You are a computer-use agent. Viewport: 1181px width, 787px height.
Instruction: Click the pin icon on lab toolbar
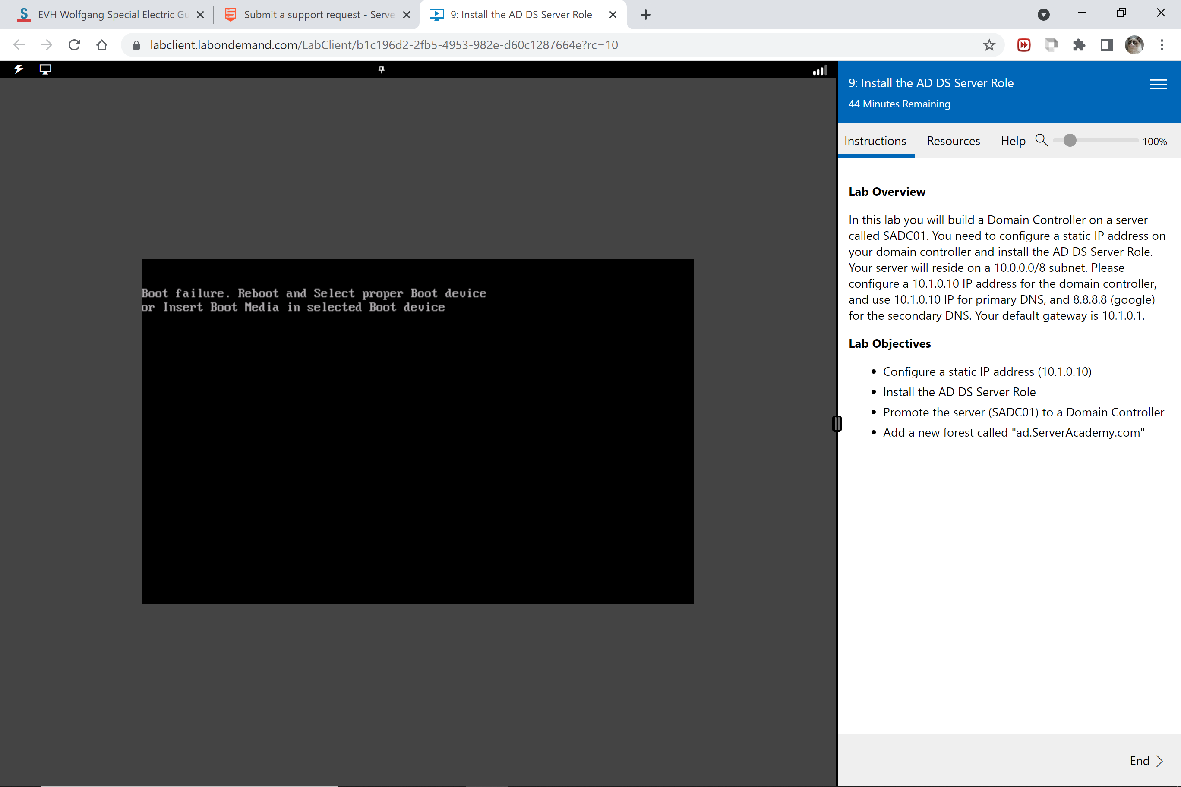[x=381, y=70]
